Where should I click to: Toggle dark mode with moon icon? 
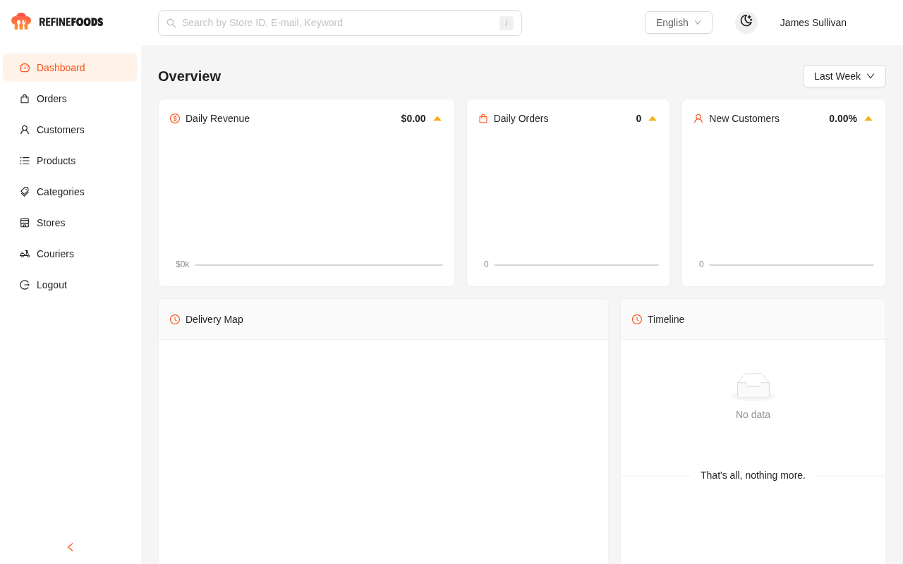pyautogui.click(x=746, y=22)
